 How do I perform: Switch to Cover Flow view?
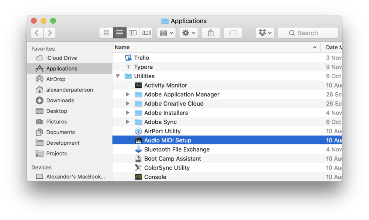(146, 33)
